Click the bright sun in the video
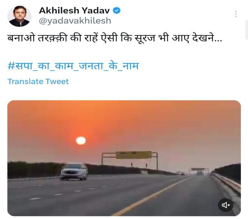248x219 pixels. 81,140
